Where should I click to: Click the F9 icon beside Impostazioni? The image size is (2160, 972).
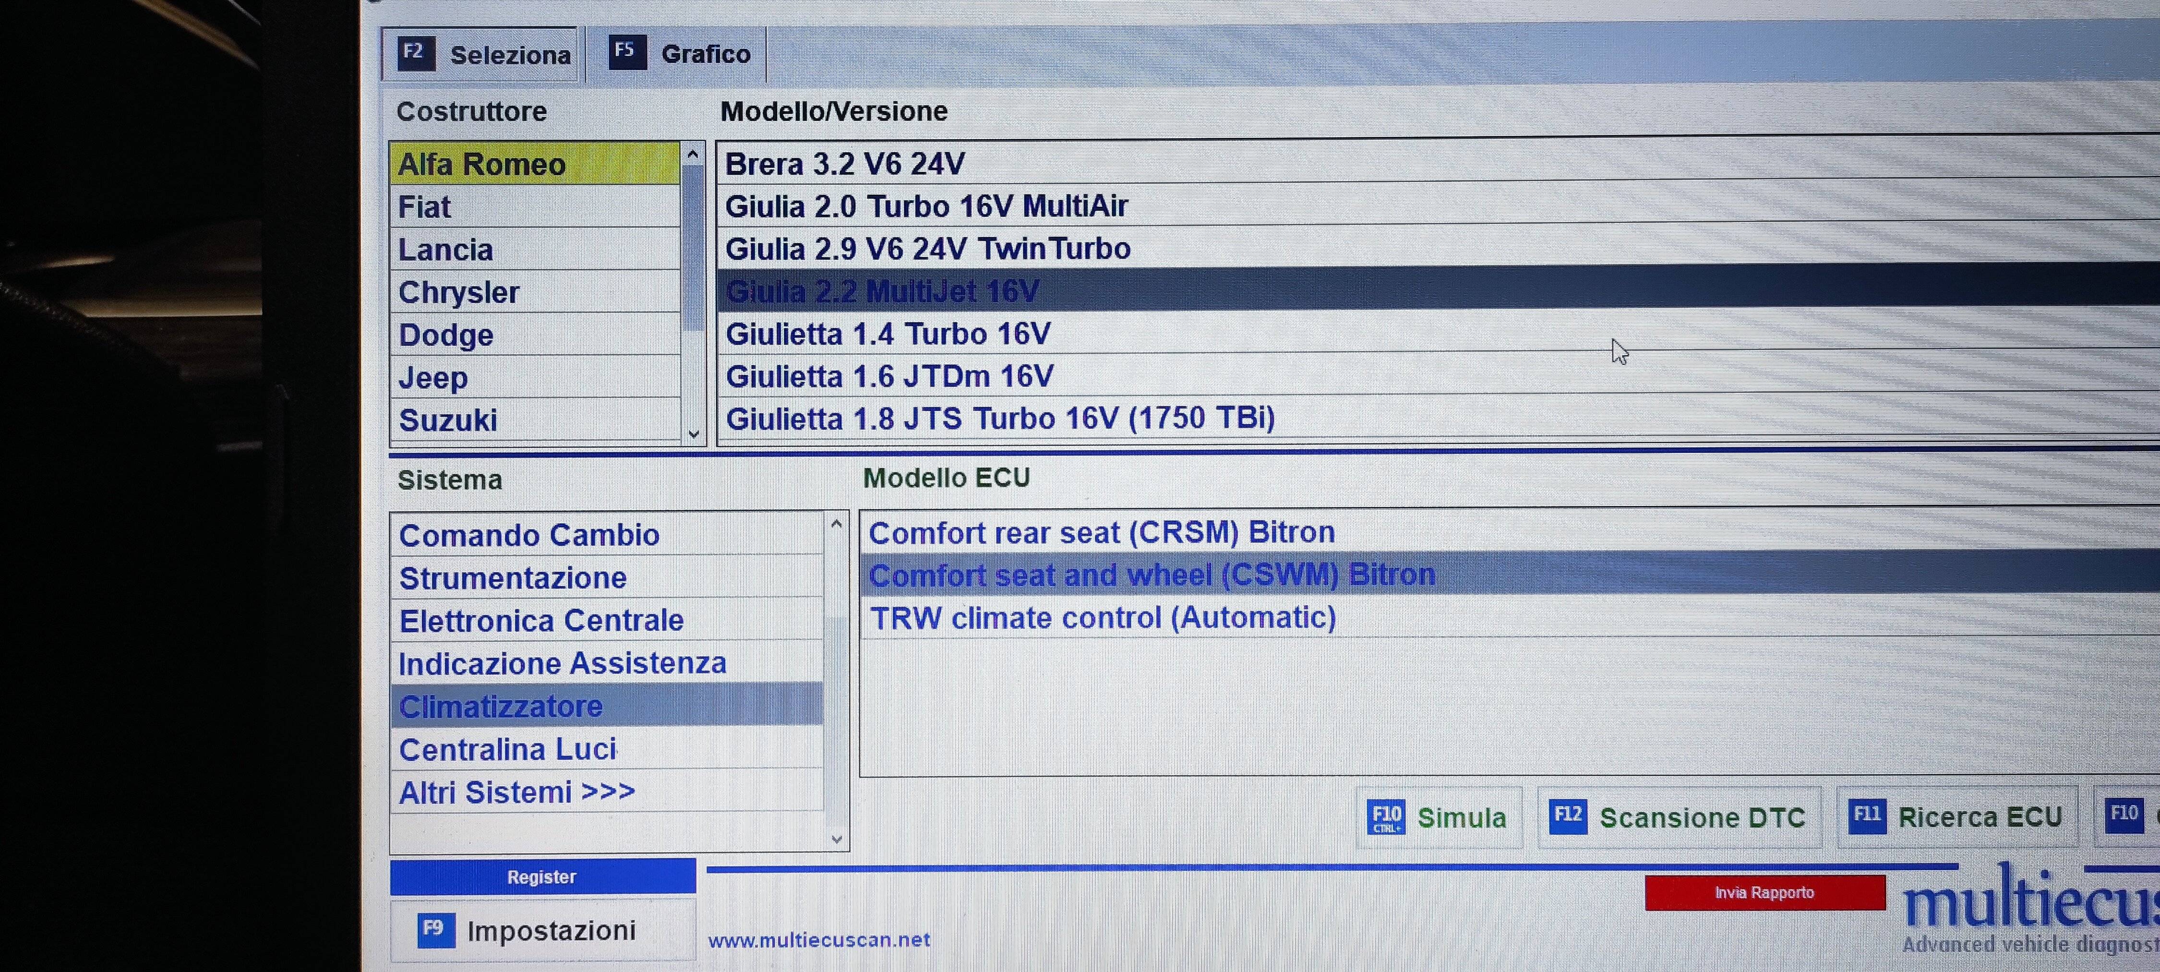(435, 929)
